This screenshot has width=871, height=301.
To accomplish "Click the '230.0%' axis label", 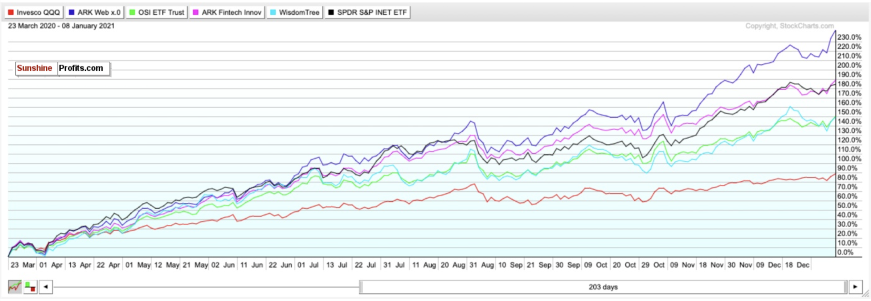I will pyautogui.click(x=849, y=37).
